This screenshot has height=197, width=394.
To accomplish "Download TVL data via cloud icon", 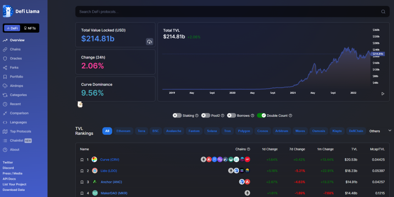I will pos(150,41).
